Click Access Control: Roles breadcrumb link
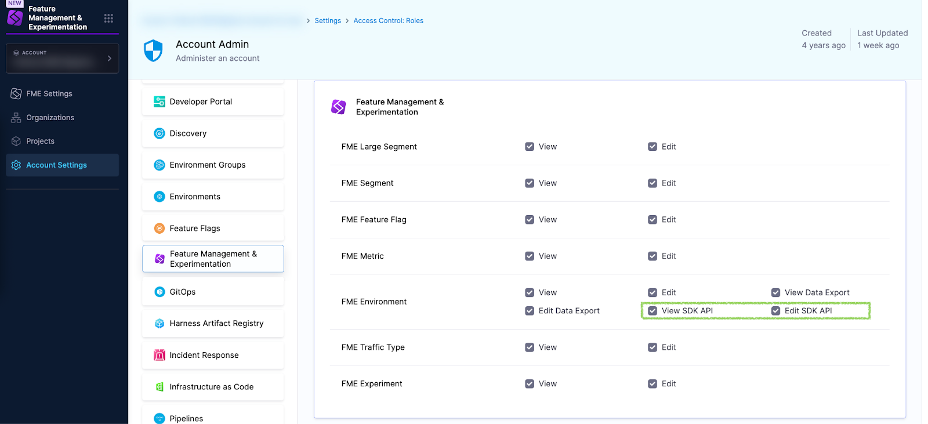Screen dimensions: 928x424 point(388,21)
